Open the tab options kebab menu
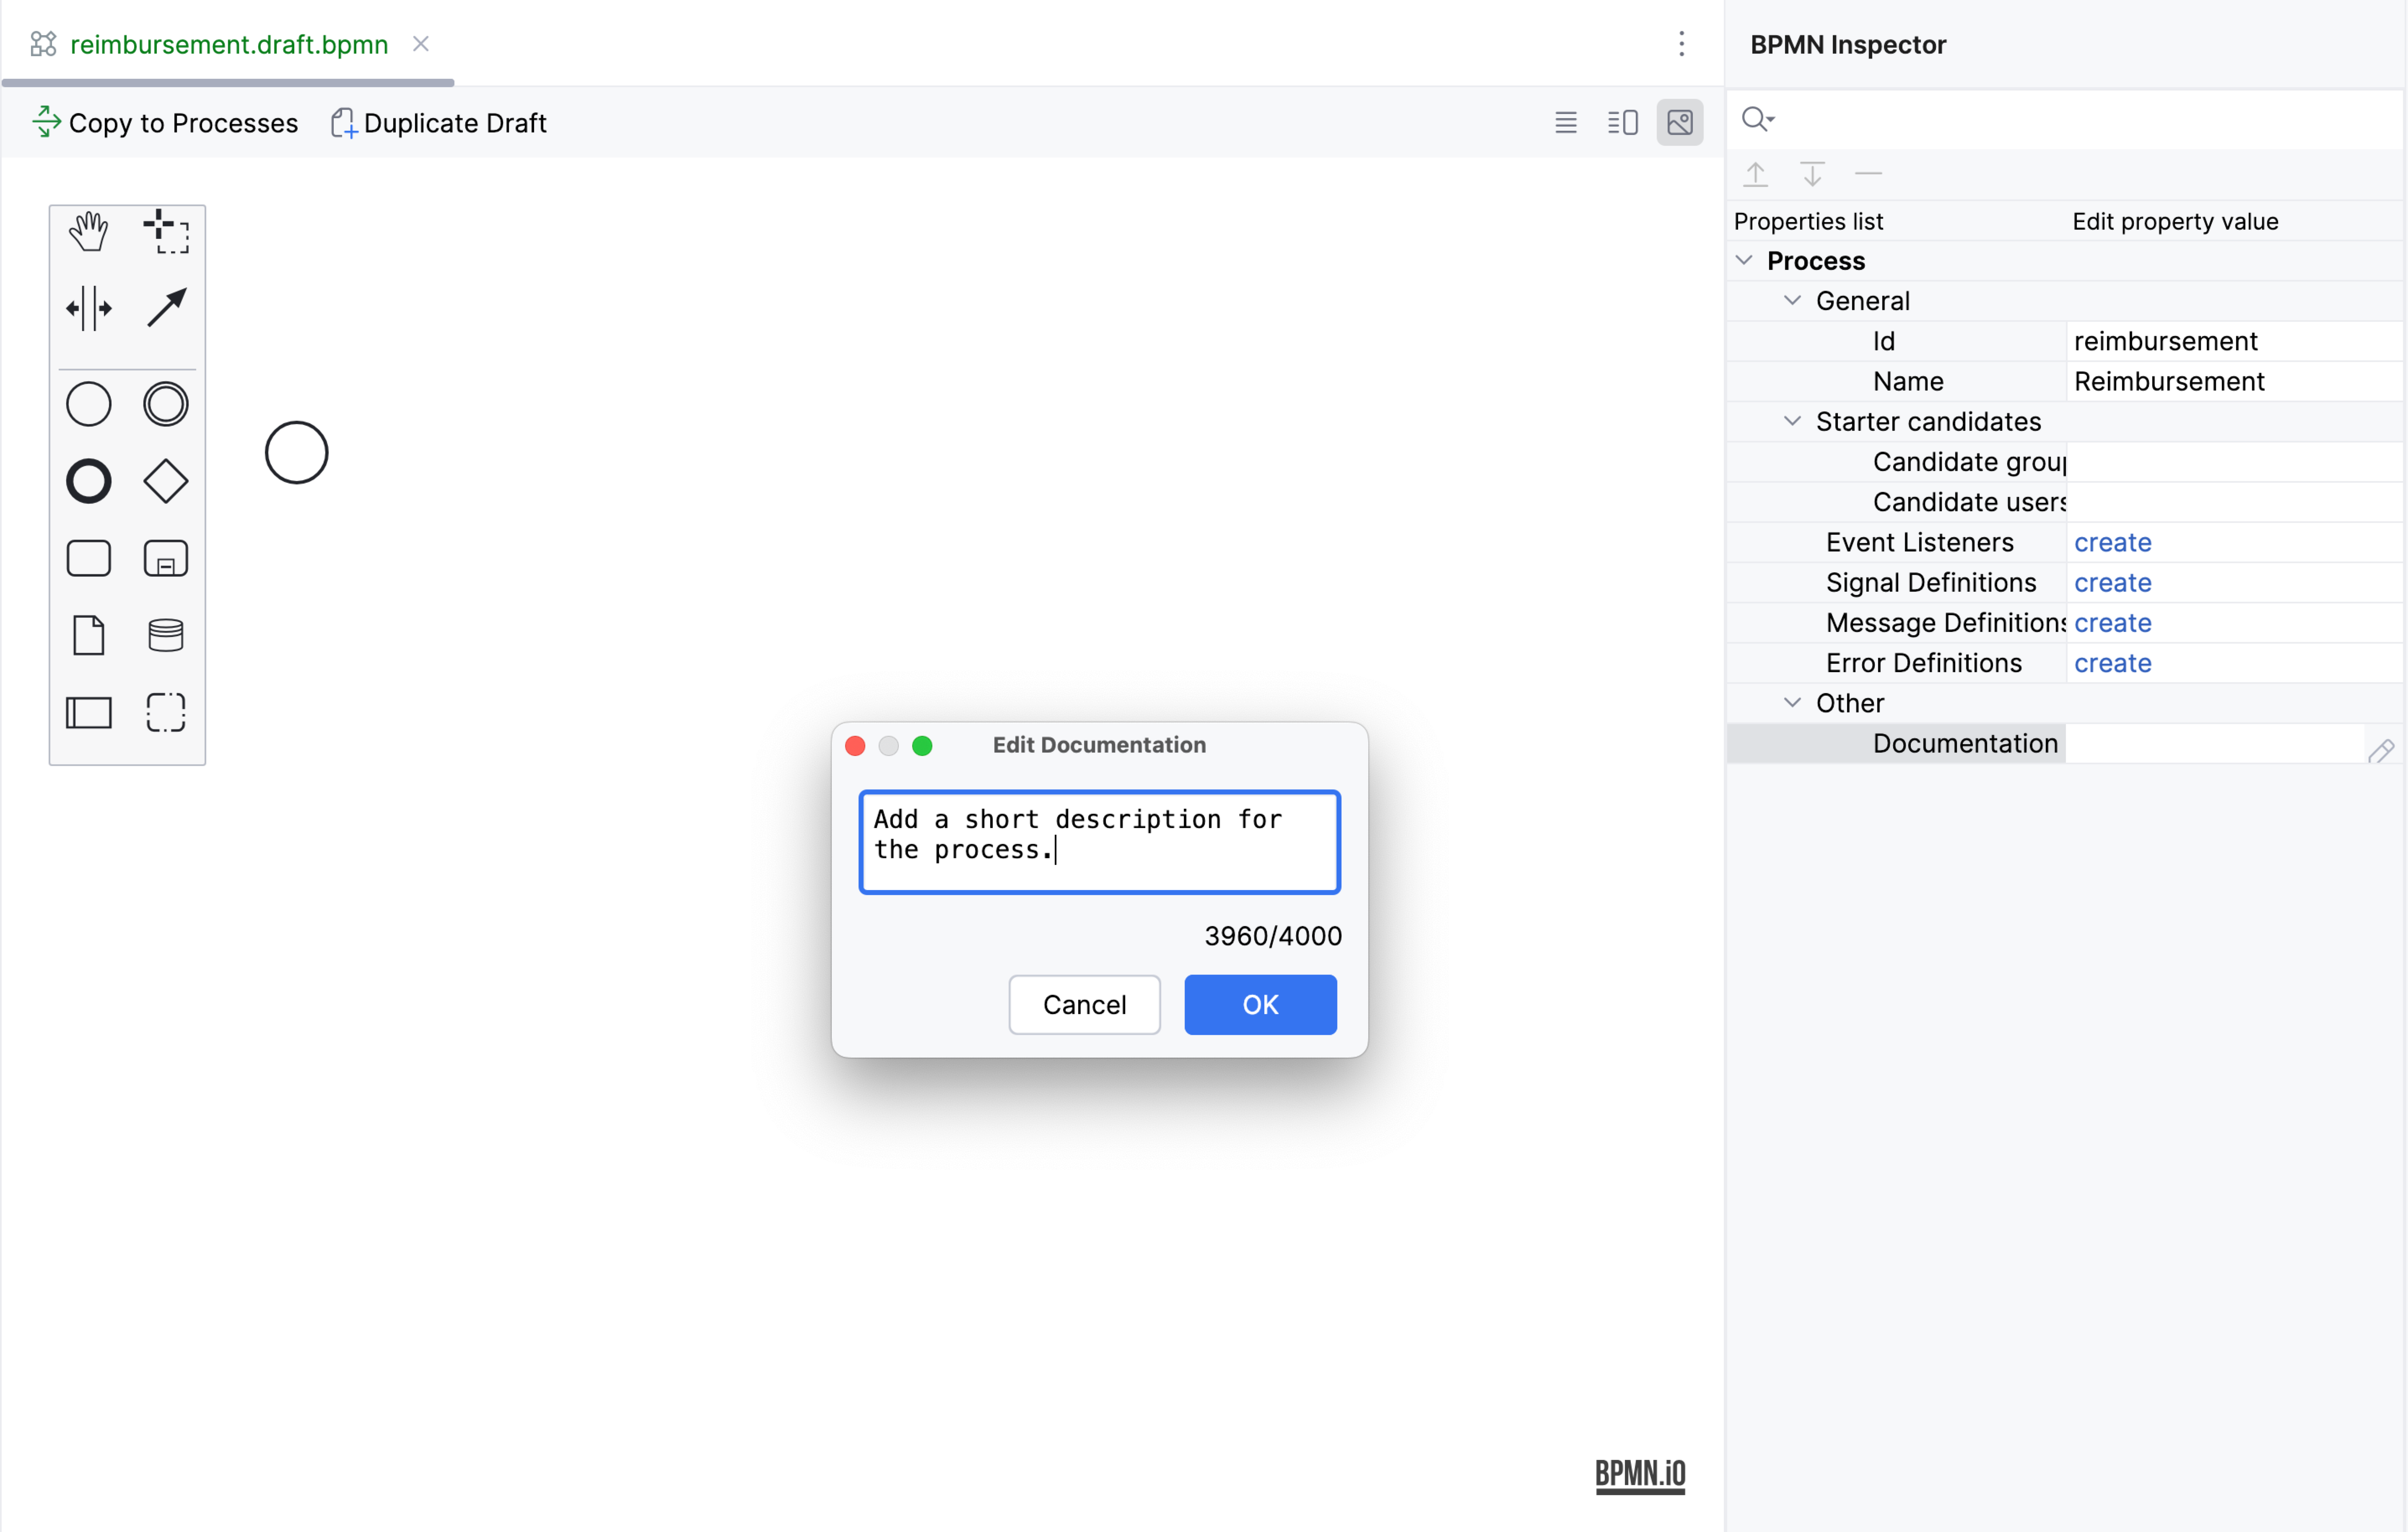Image resolution: width=2408 pixels, height=1532 pixels. click(x=1682, y=44)
